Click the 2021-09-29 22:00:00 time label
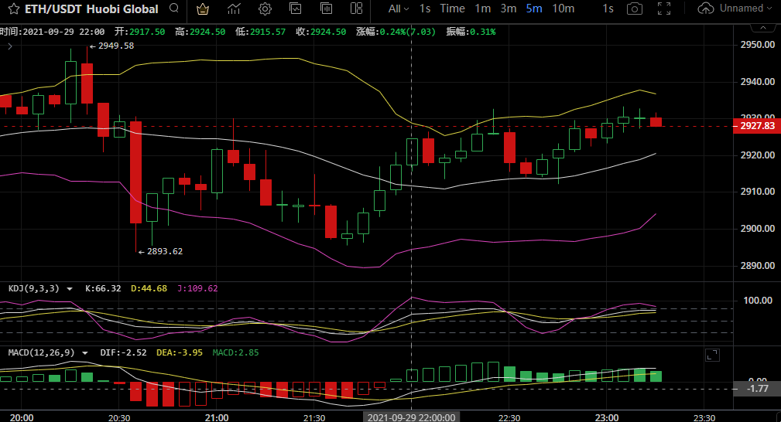 pyautogui.click(x=412, y=417)
